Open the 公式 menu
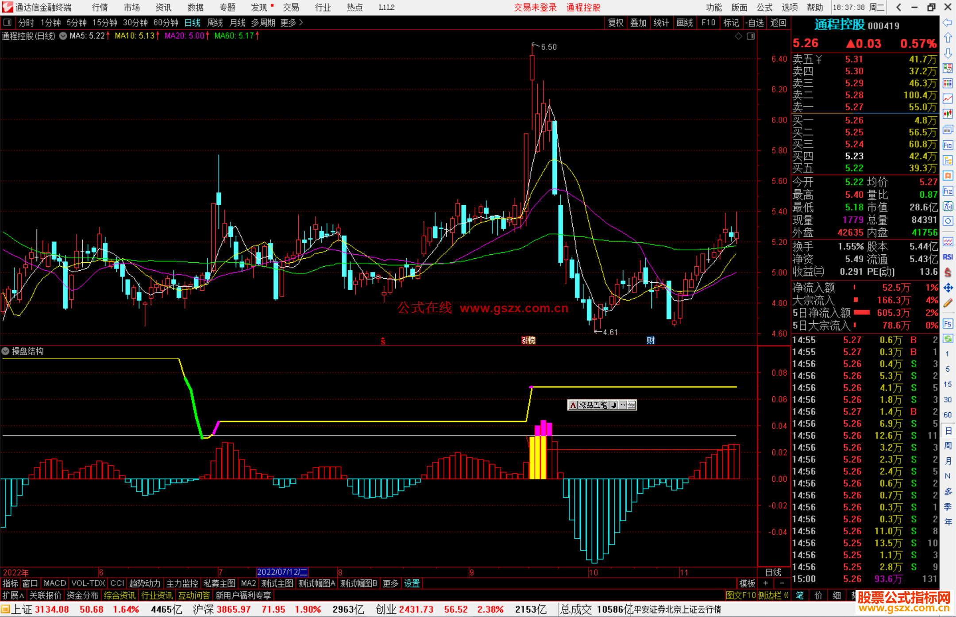This screenshot has height=617, width=956. pos(764,8)
